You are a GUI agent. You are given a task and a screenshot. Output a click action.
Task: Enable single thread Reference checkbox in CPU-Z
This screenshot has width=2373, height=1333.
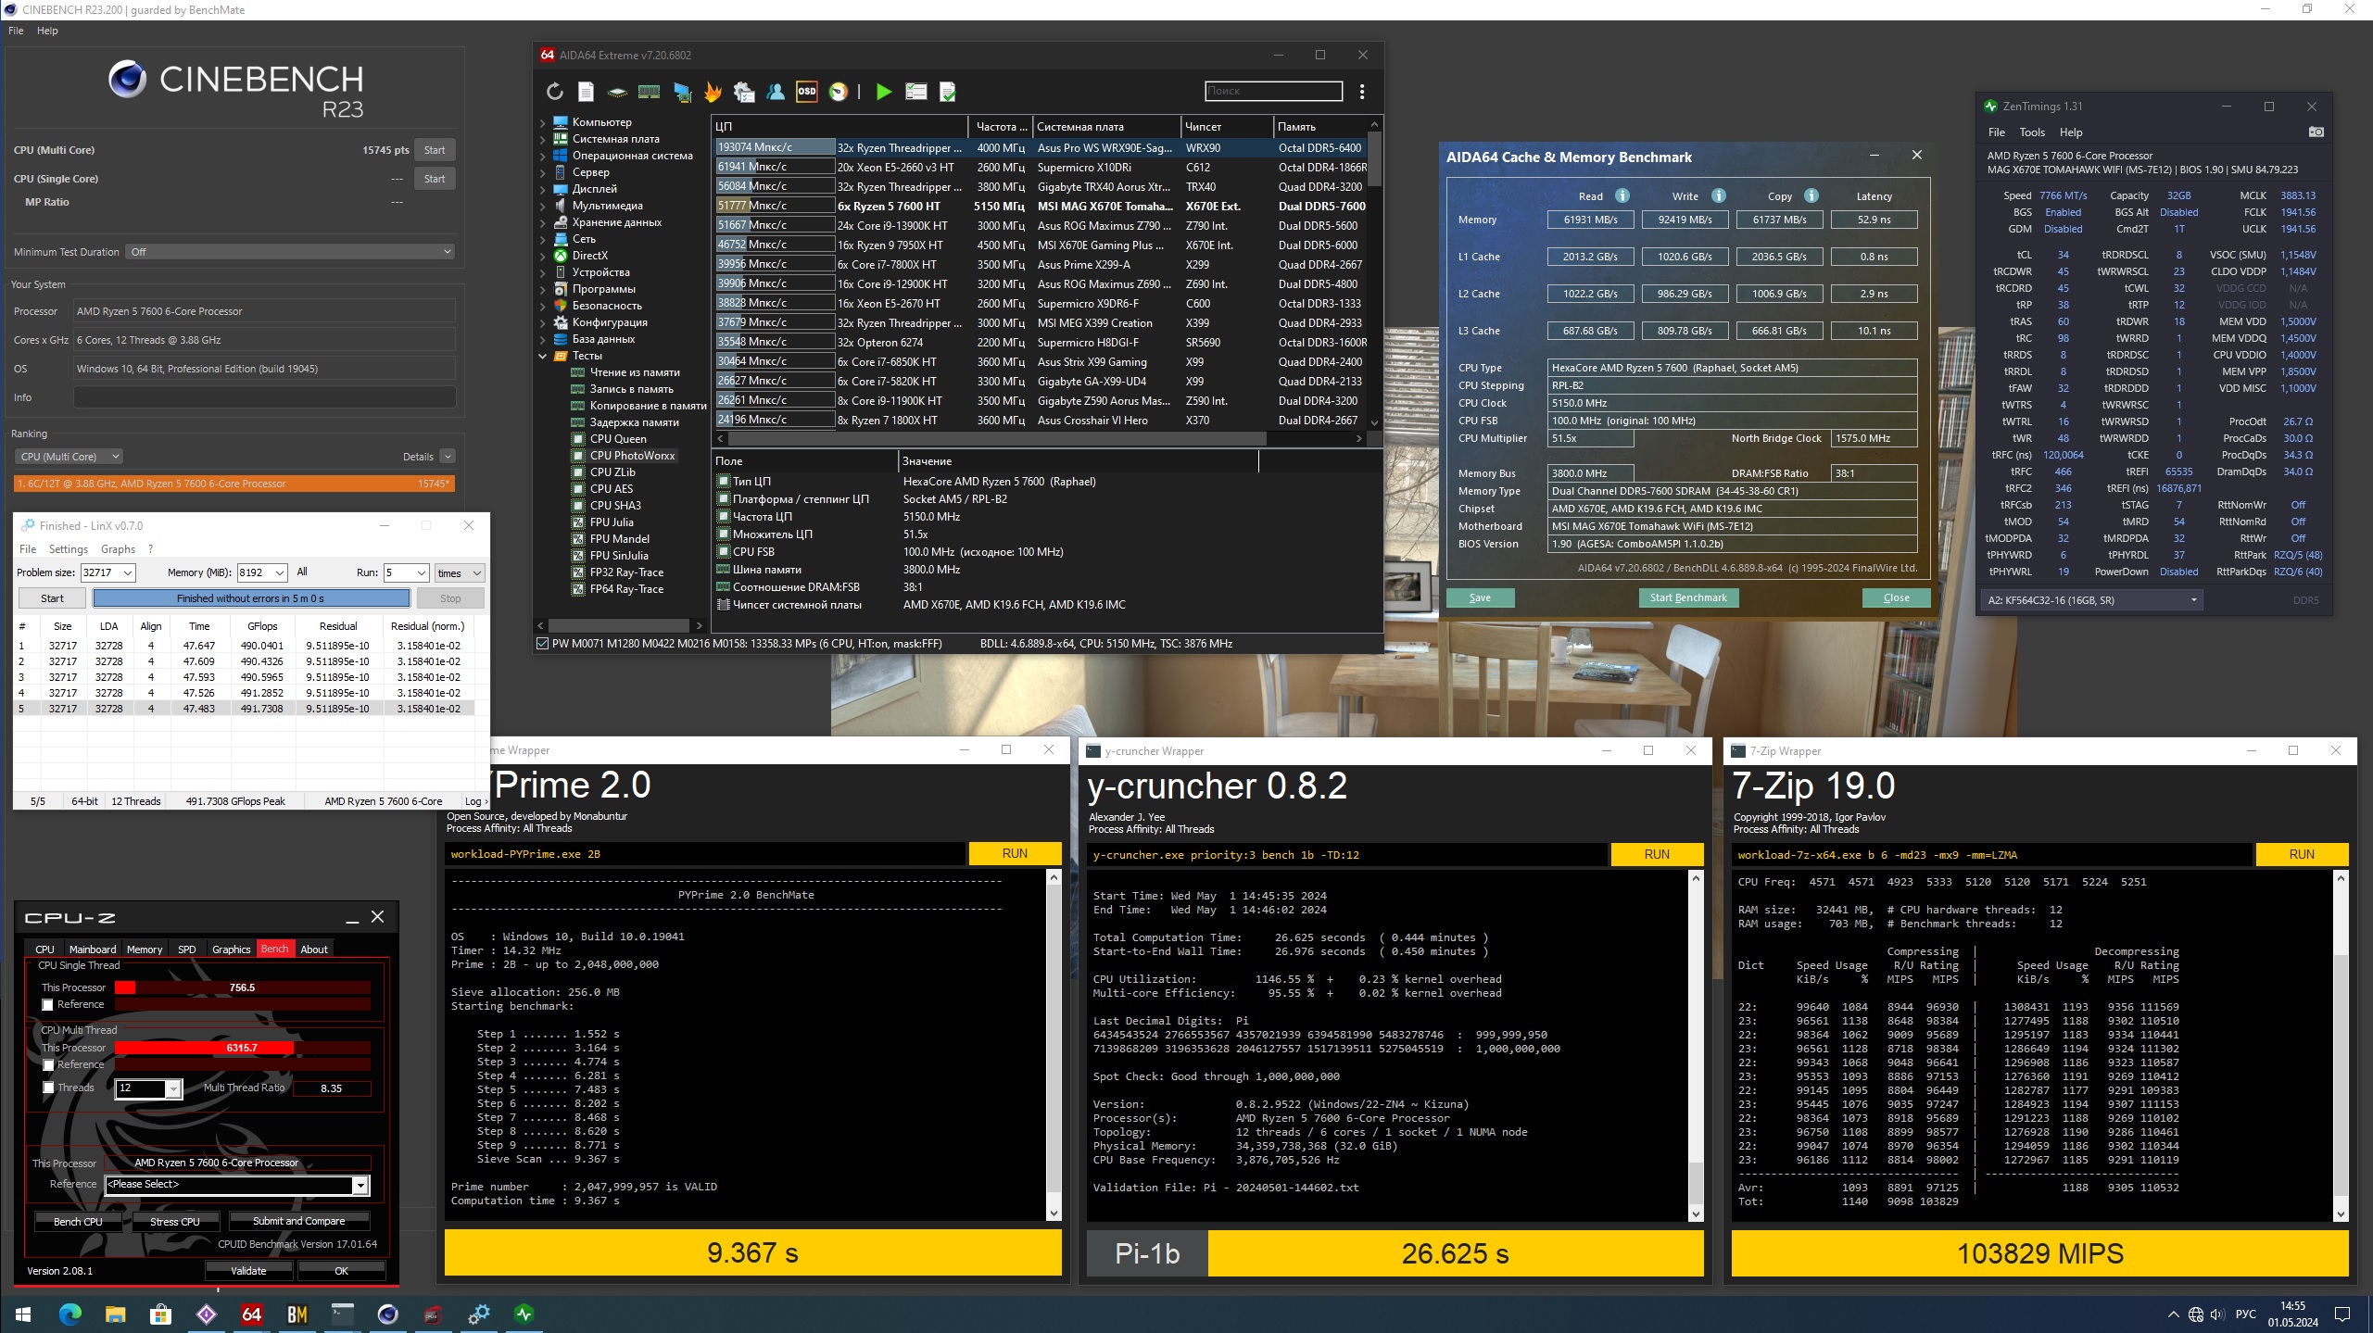48,1004
